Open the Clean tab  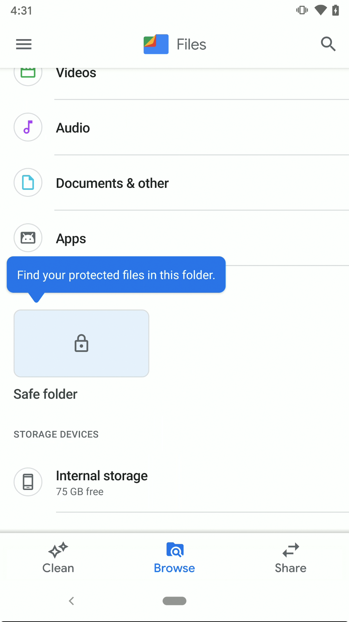click(x=58, y=557)
